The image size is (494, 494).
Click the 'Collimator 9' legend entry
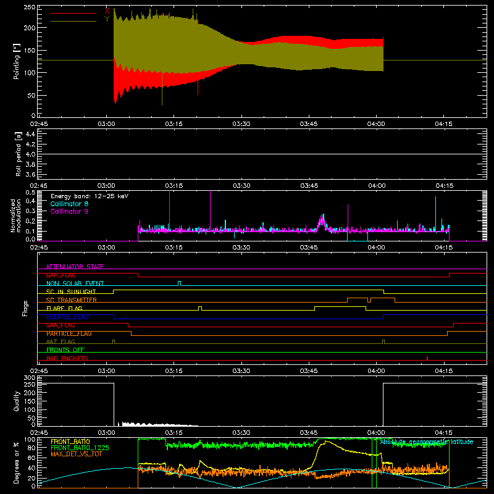coord(69,211)
